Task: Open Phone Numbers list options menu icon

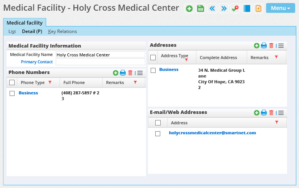Action: click(140, 73)
